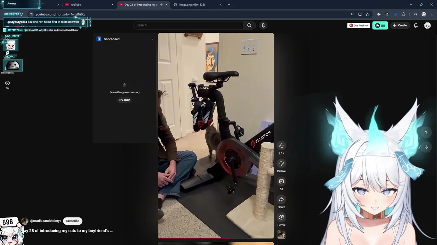Like the cat Short video
Image resolution: width=437 pixels, height=245 pixels.
281,146
